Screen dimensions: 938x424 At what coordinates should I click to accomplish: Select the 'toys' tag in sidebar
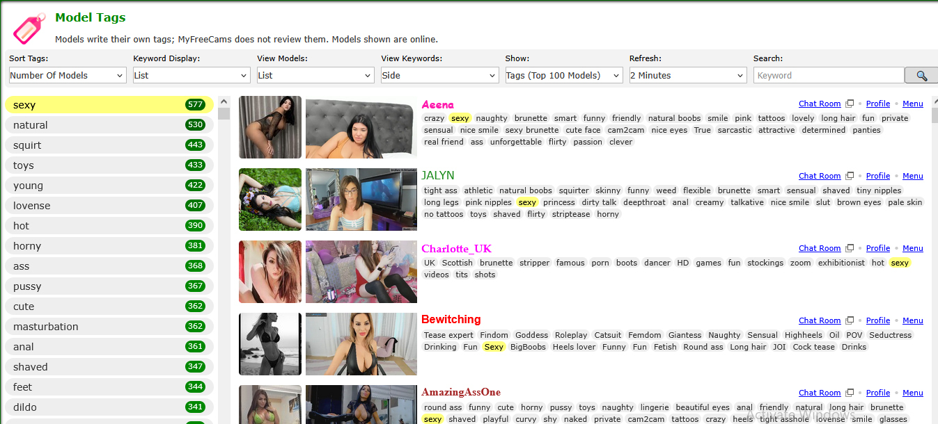click(109, 165)
